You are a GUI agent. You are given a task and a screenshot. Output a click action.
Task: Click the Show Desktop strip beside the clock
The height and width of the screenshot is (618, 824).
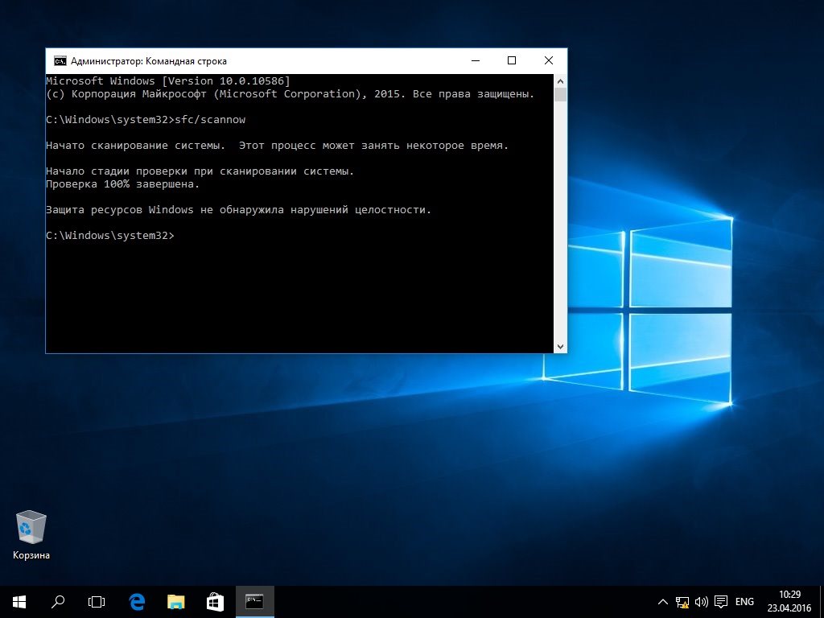pos(822,602)
